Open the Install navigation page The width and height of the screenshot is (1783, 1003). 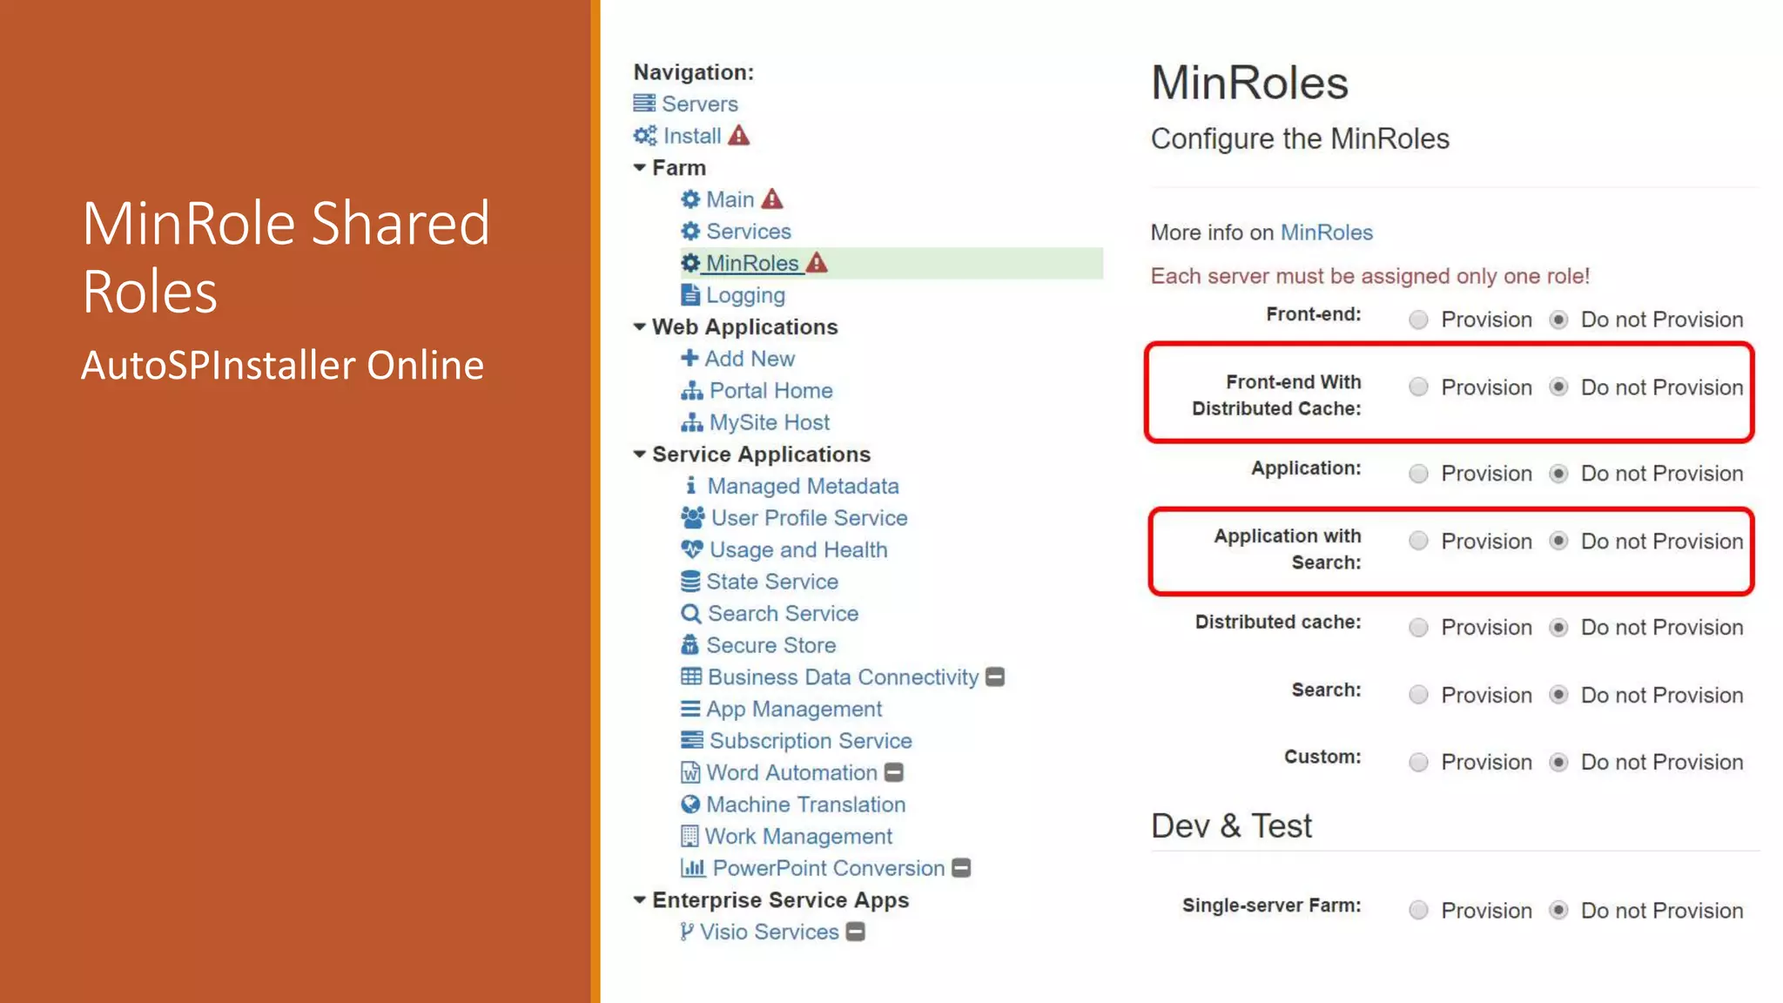click(692, 136)
